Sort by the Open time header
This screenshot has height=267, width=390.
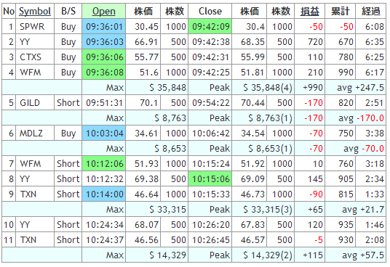click(x=104, y=11)
